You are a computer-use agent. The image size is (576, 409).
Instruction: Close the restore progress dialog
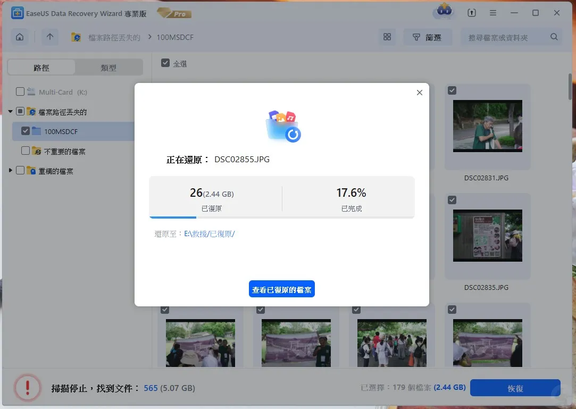(x=420, y=93)
